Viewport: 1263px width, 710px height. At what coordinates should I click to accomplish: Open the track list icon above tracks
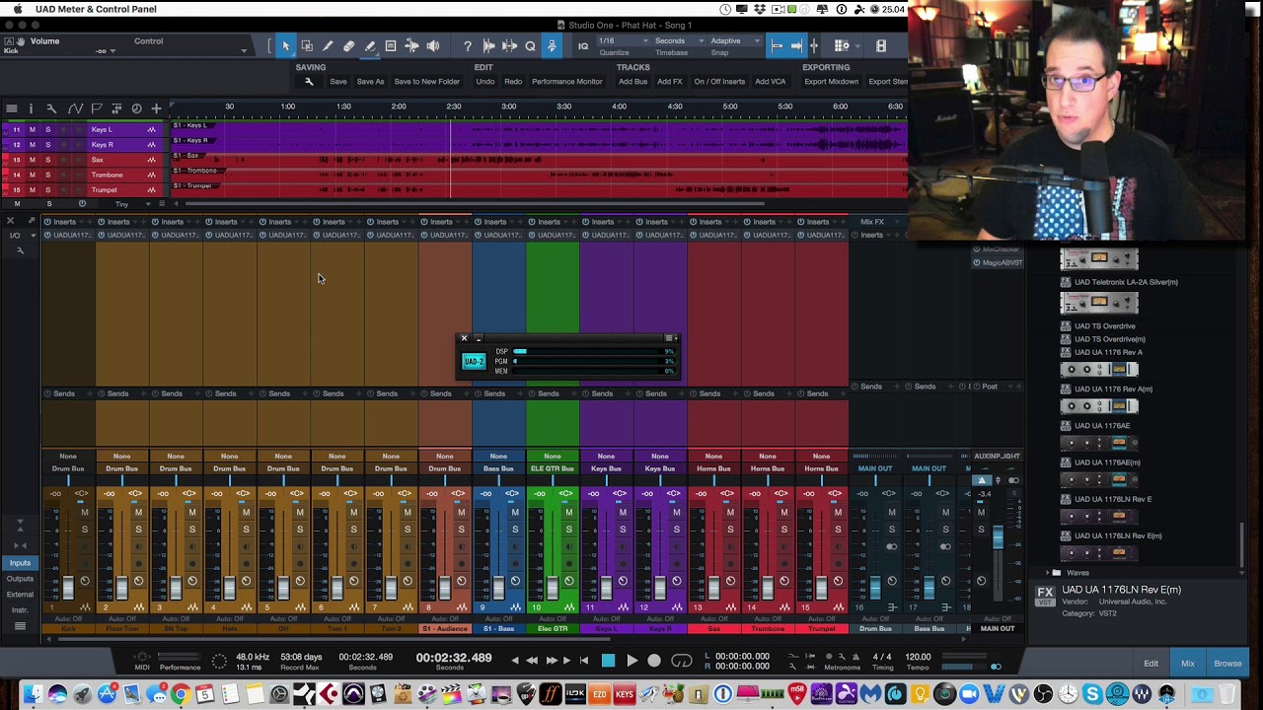(x=12, y=108)
